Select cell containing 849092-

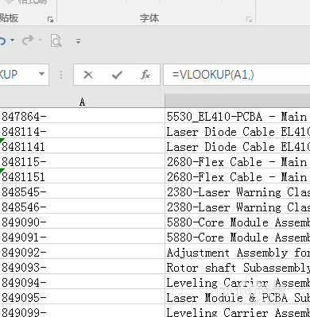pyautogui.click(x=82, y=251)
